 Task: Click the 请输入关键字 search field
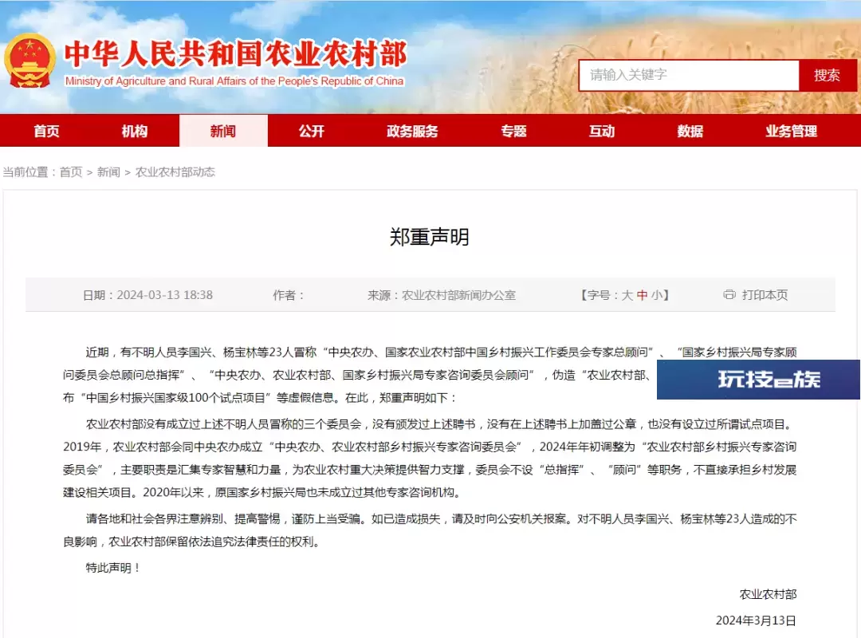coord(689,75)
